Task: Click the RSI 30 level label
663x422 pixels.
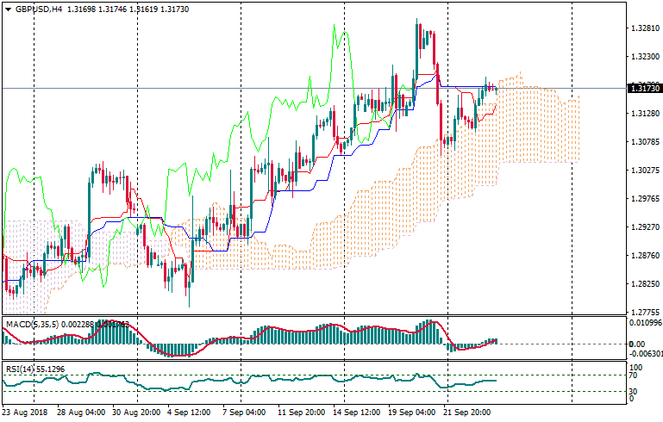Action: [x=633, y=392]
